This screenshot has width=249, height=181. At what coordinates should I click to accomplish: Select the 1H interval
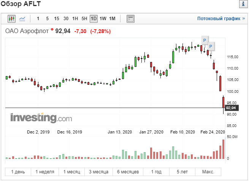pos(75,19)
